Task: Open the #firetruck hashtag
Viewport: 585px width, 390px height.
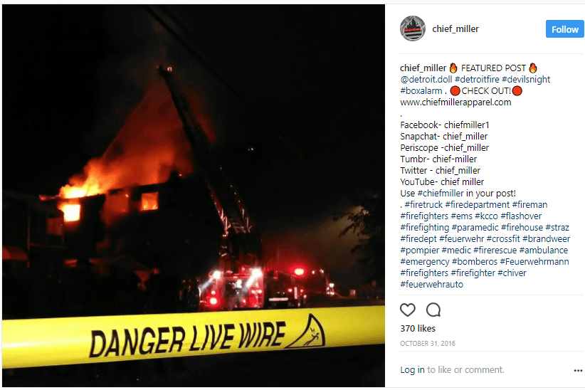Action: point(423,205)
